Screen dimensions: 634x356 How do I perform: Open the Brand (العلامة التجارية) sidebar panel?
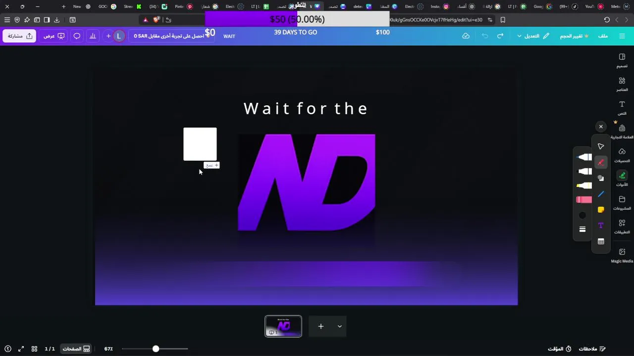click(x=622, y=132)
